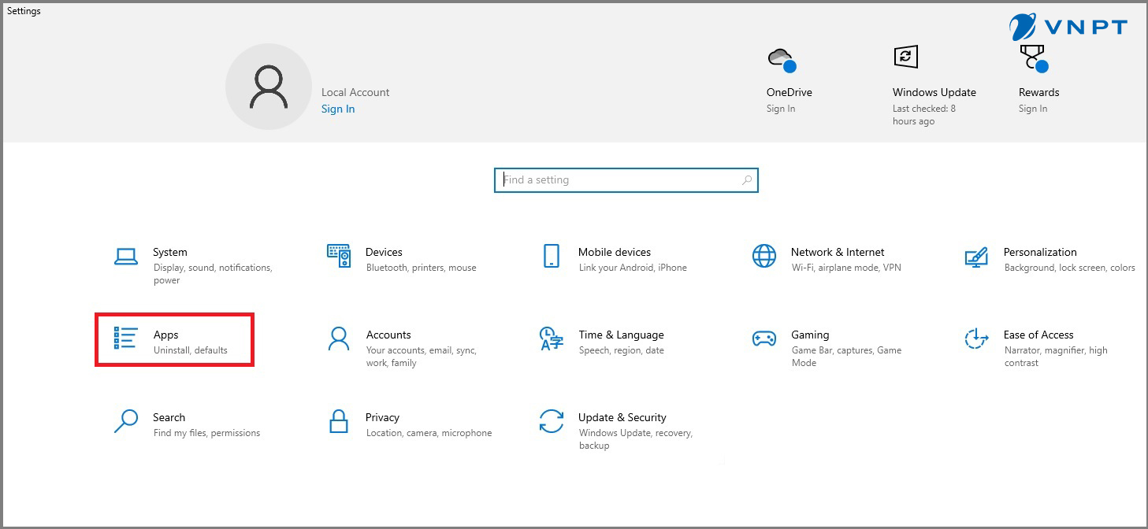1148x529 pixels.
Task: Open the Personalization paintbrush icon
Action: point(976,257)
